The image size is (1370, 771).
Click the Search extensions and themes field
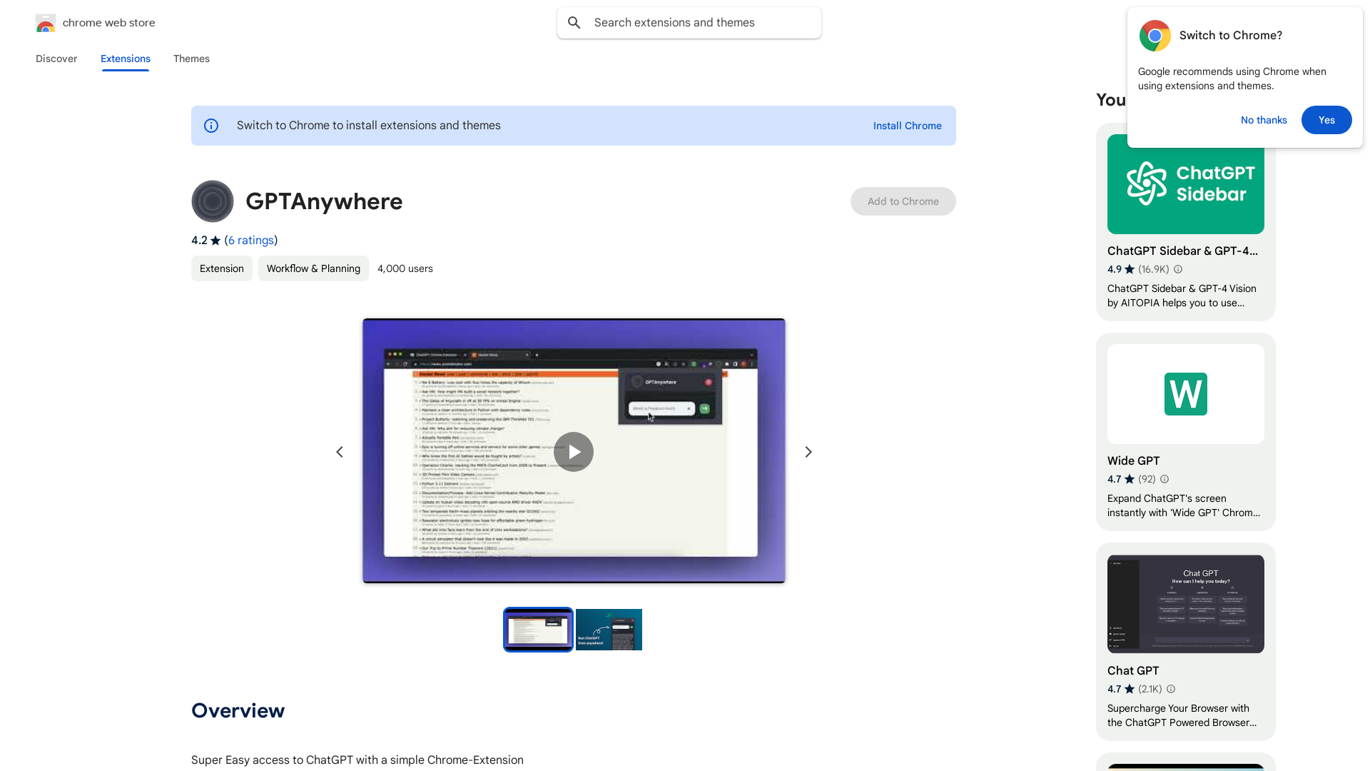click(689, 23)
